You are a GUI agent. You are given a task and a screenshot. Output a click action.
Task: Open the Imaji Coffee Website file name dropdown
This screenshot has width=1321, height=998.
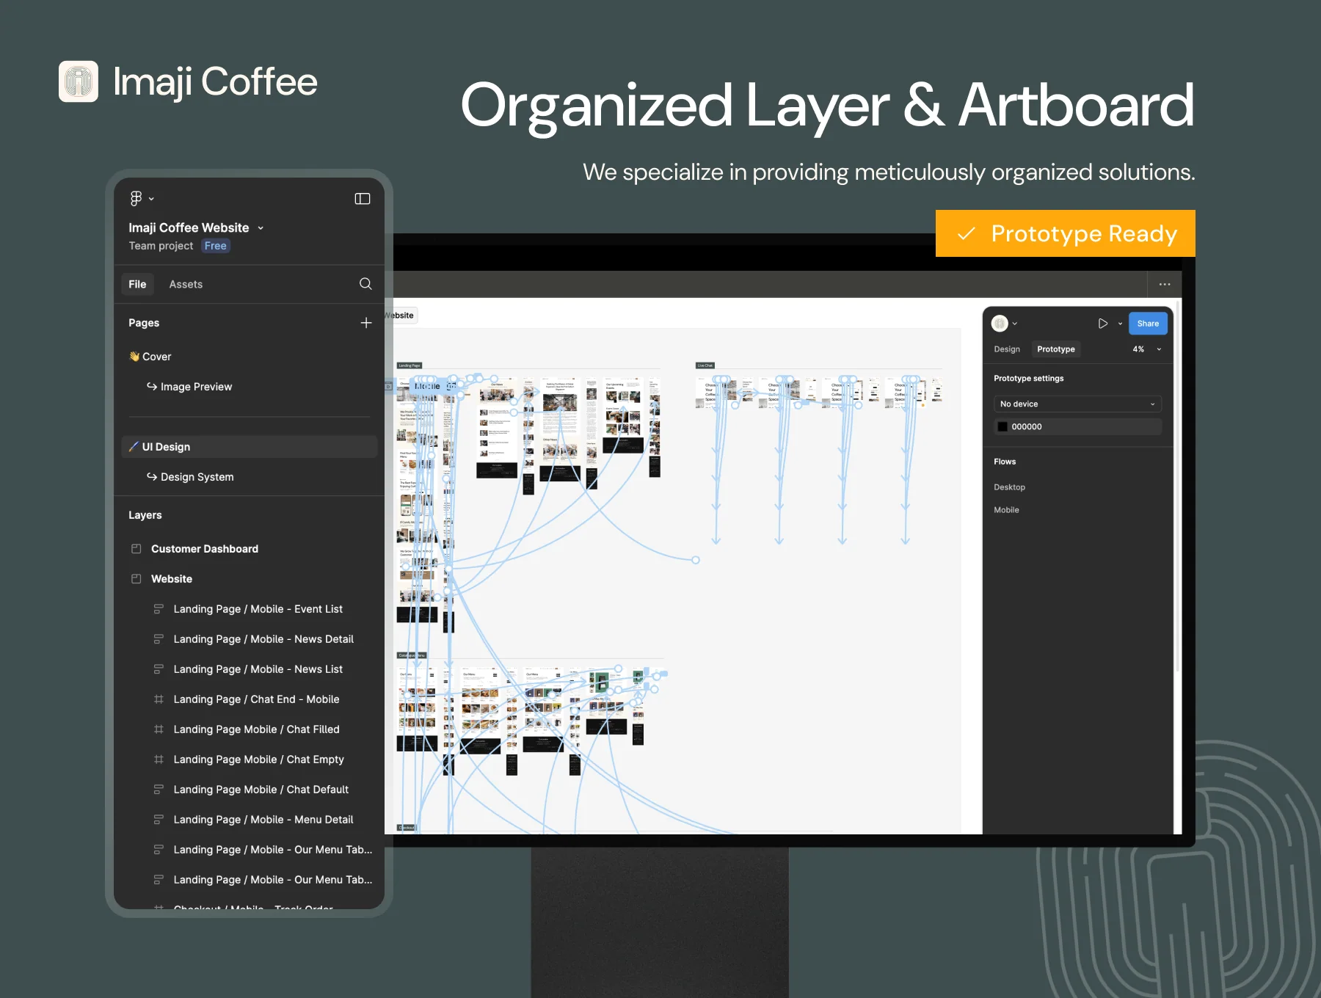261,228
